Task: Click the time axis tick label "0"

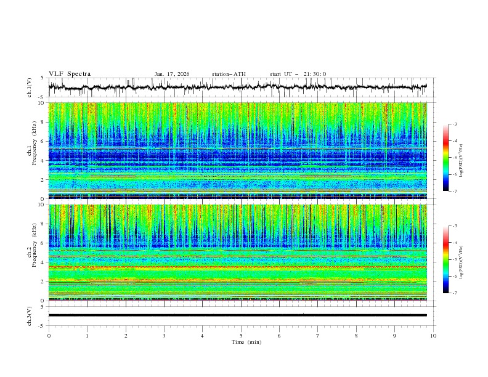Action: [49, 336]
